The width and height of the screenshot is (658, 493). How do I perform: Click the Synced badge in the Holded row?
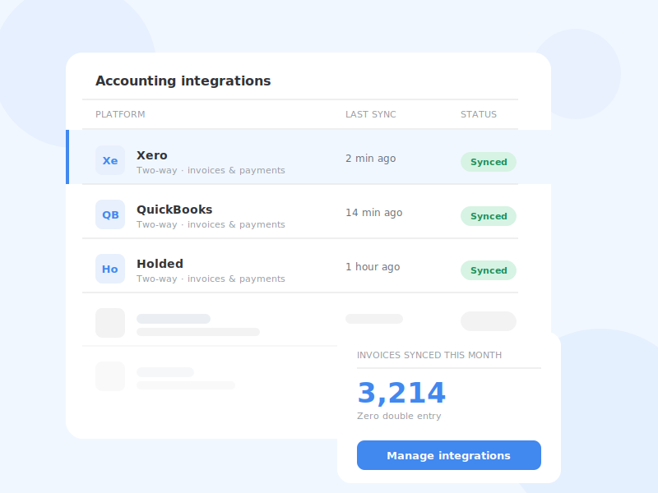coord(489,270)
